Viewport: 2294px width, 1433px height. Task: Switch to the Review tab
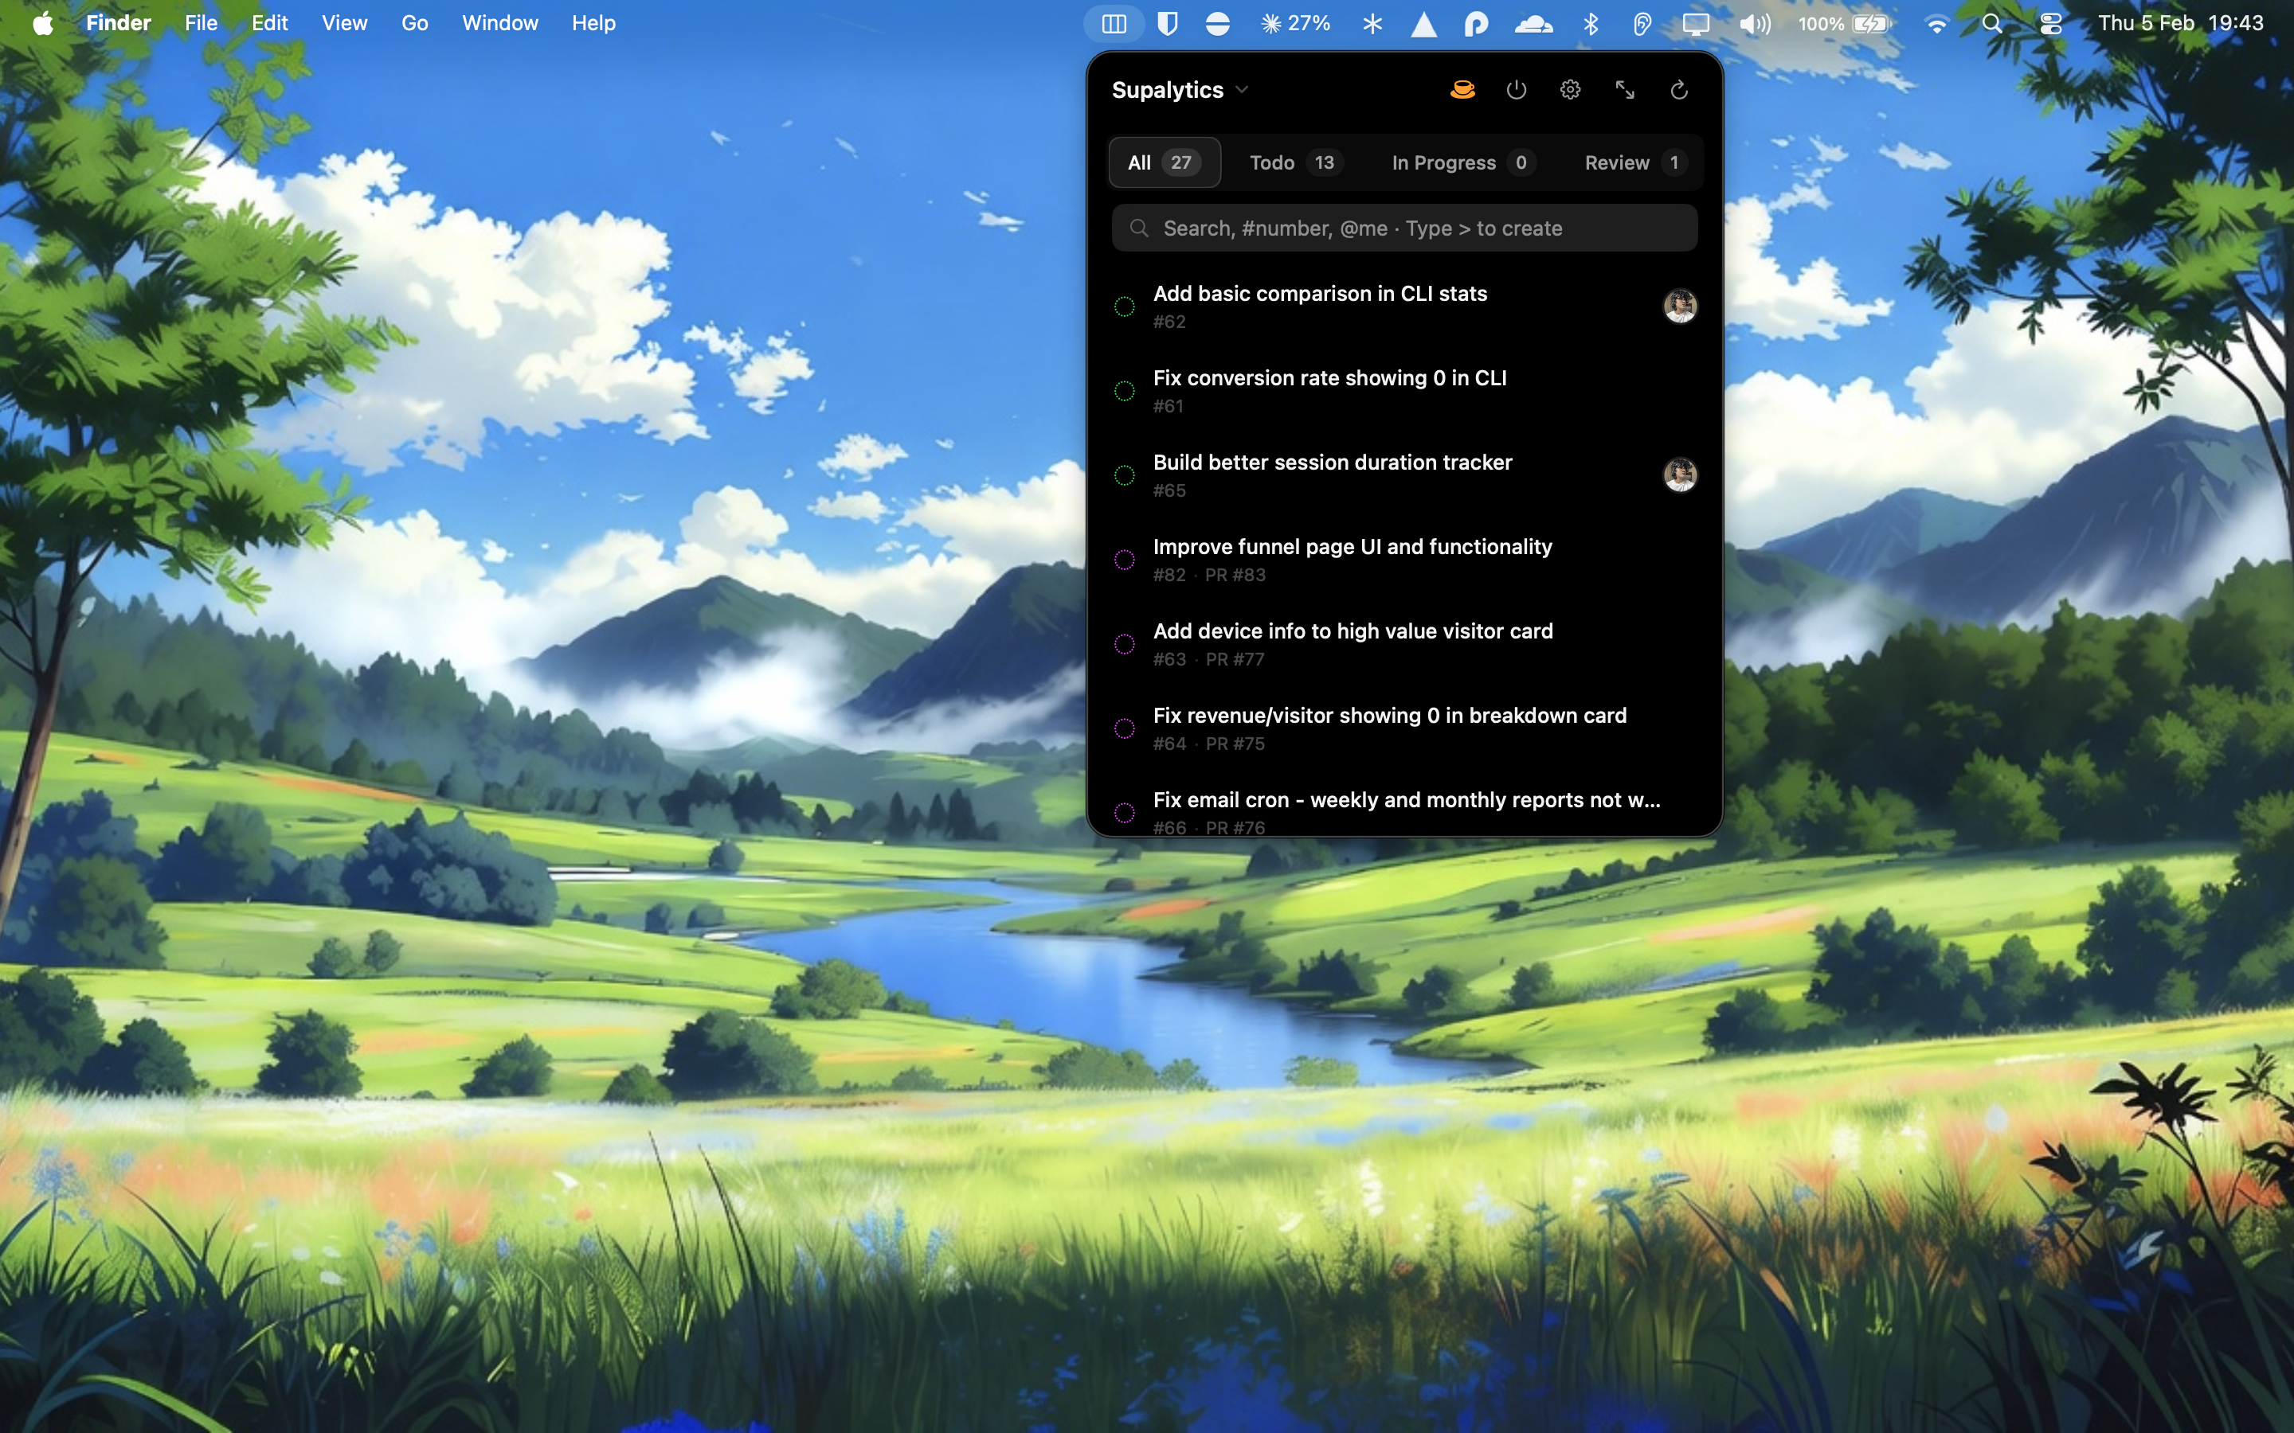[1616, 162]
